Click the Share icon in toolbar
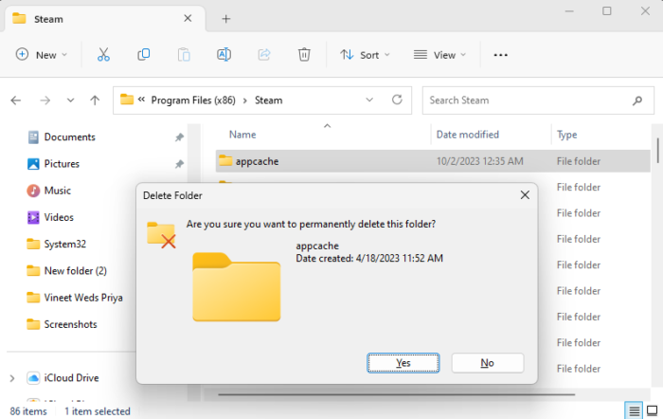The width and height of the screenshot is (663, 419). [264, 55]
